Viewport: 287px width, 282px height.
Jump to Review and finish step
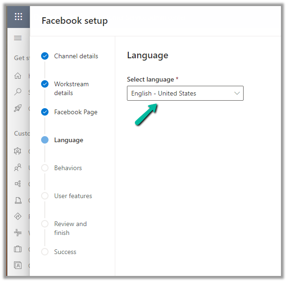(70, 228)
